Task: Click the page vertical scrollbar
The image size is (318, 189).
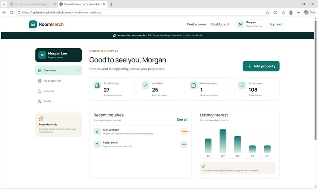Action: (x=315, y=80)
